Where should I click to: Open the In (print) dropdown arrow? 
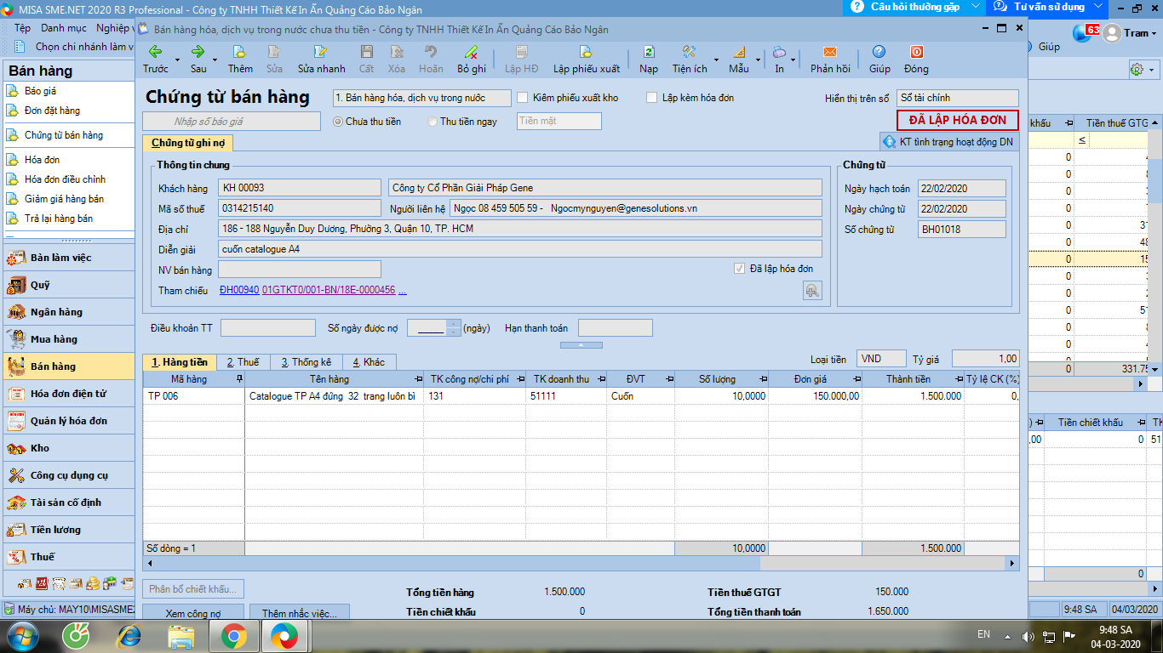point(794,60)
